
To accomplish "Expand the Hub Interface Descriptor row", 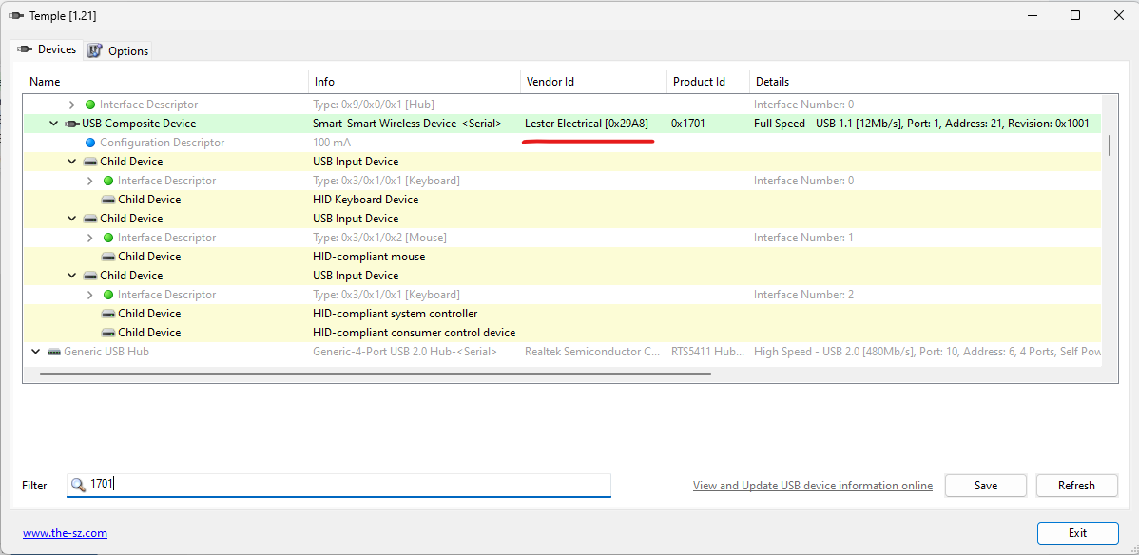I will [72, 105].
